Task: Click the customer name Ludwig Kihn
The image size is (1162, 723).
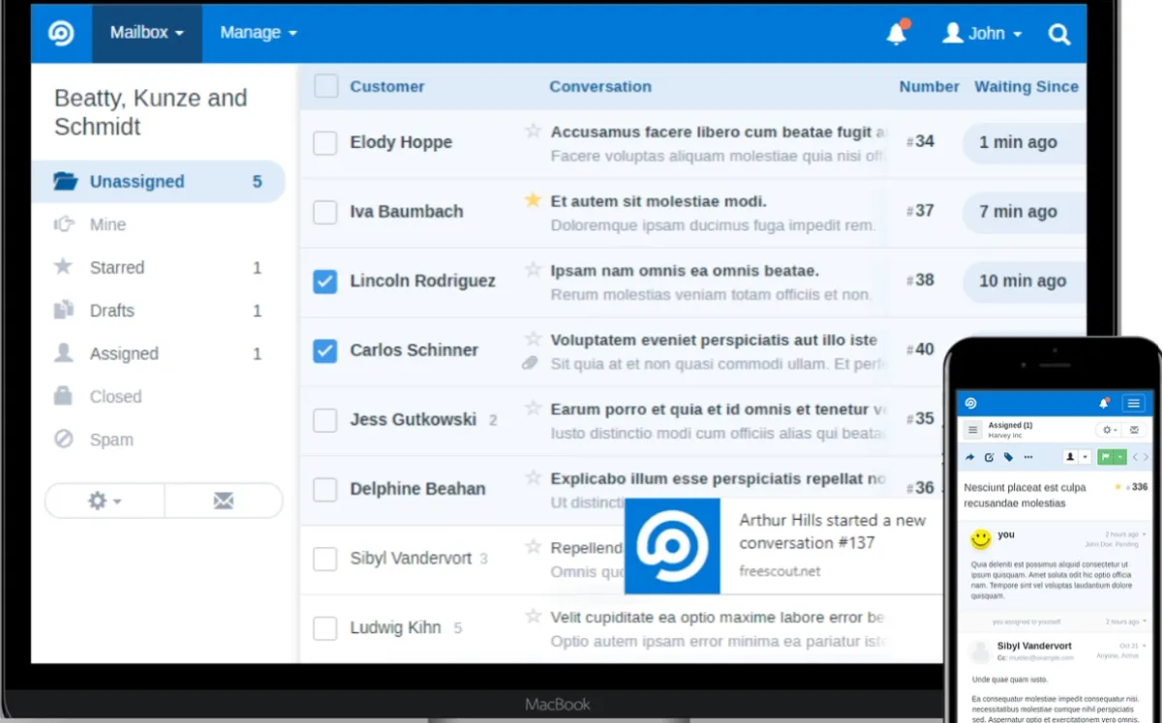Action: click(395, 627)
